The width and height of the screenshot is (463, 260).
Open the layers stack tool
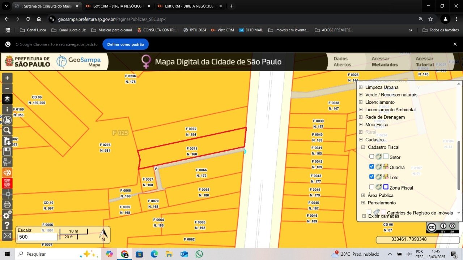pyautogui.click(x=7, y=99)
